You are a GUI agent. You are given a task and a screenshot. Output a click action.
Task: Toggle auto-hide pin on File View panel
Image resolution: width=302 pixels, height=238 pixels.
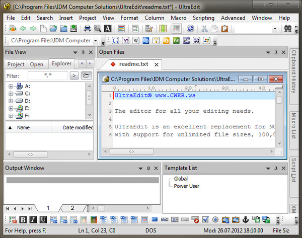pyautogui.click(x=82, y=52)
